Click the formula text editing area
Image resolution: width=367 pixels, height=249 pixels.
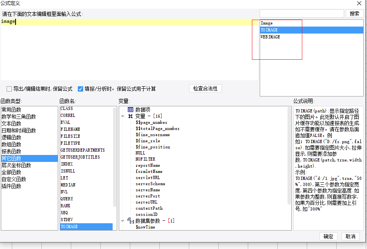click(x=129, y=49)
